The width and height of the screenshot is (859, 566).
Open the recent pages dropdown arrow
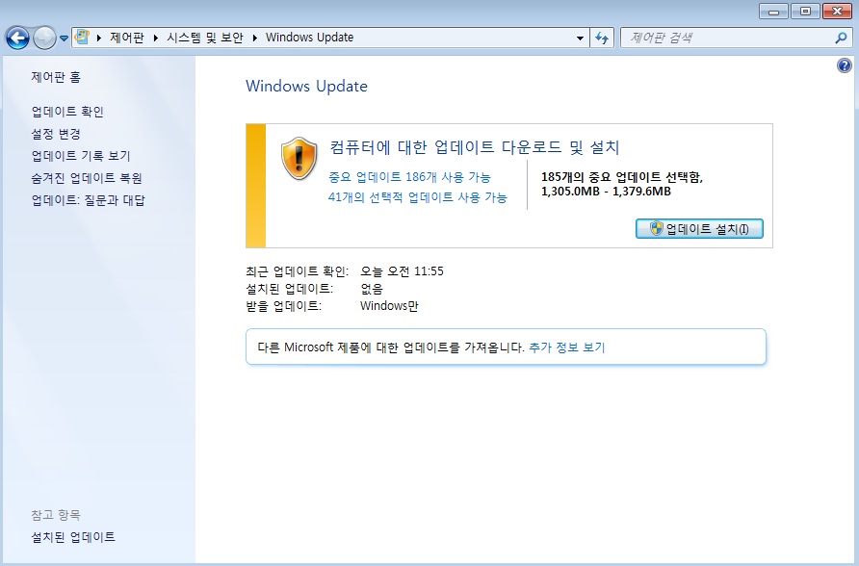pyautogui.click(x=64, y=39)
